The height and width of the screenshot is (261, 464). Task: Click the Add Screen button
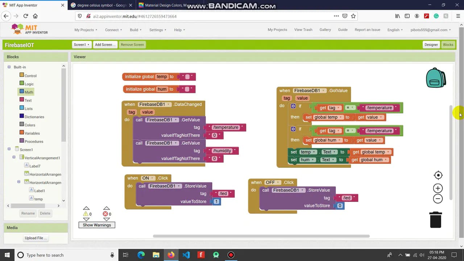105,45
